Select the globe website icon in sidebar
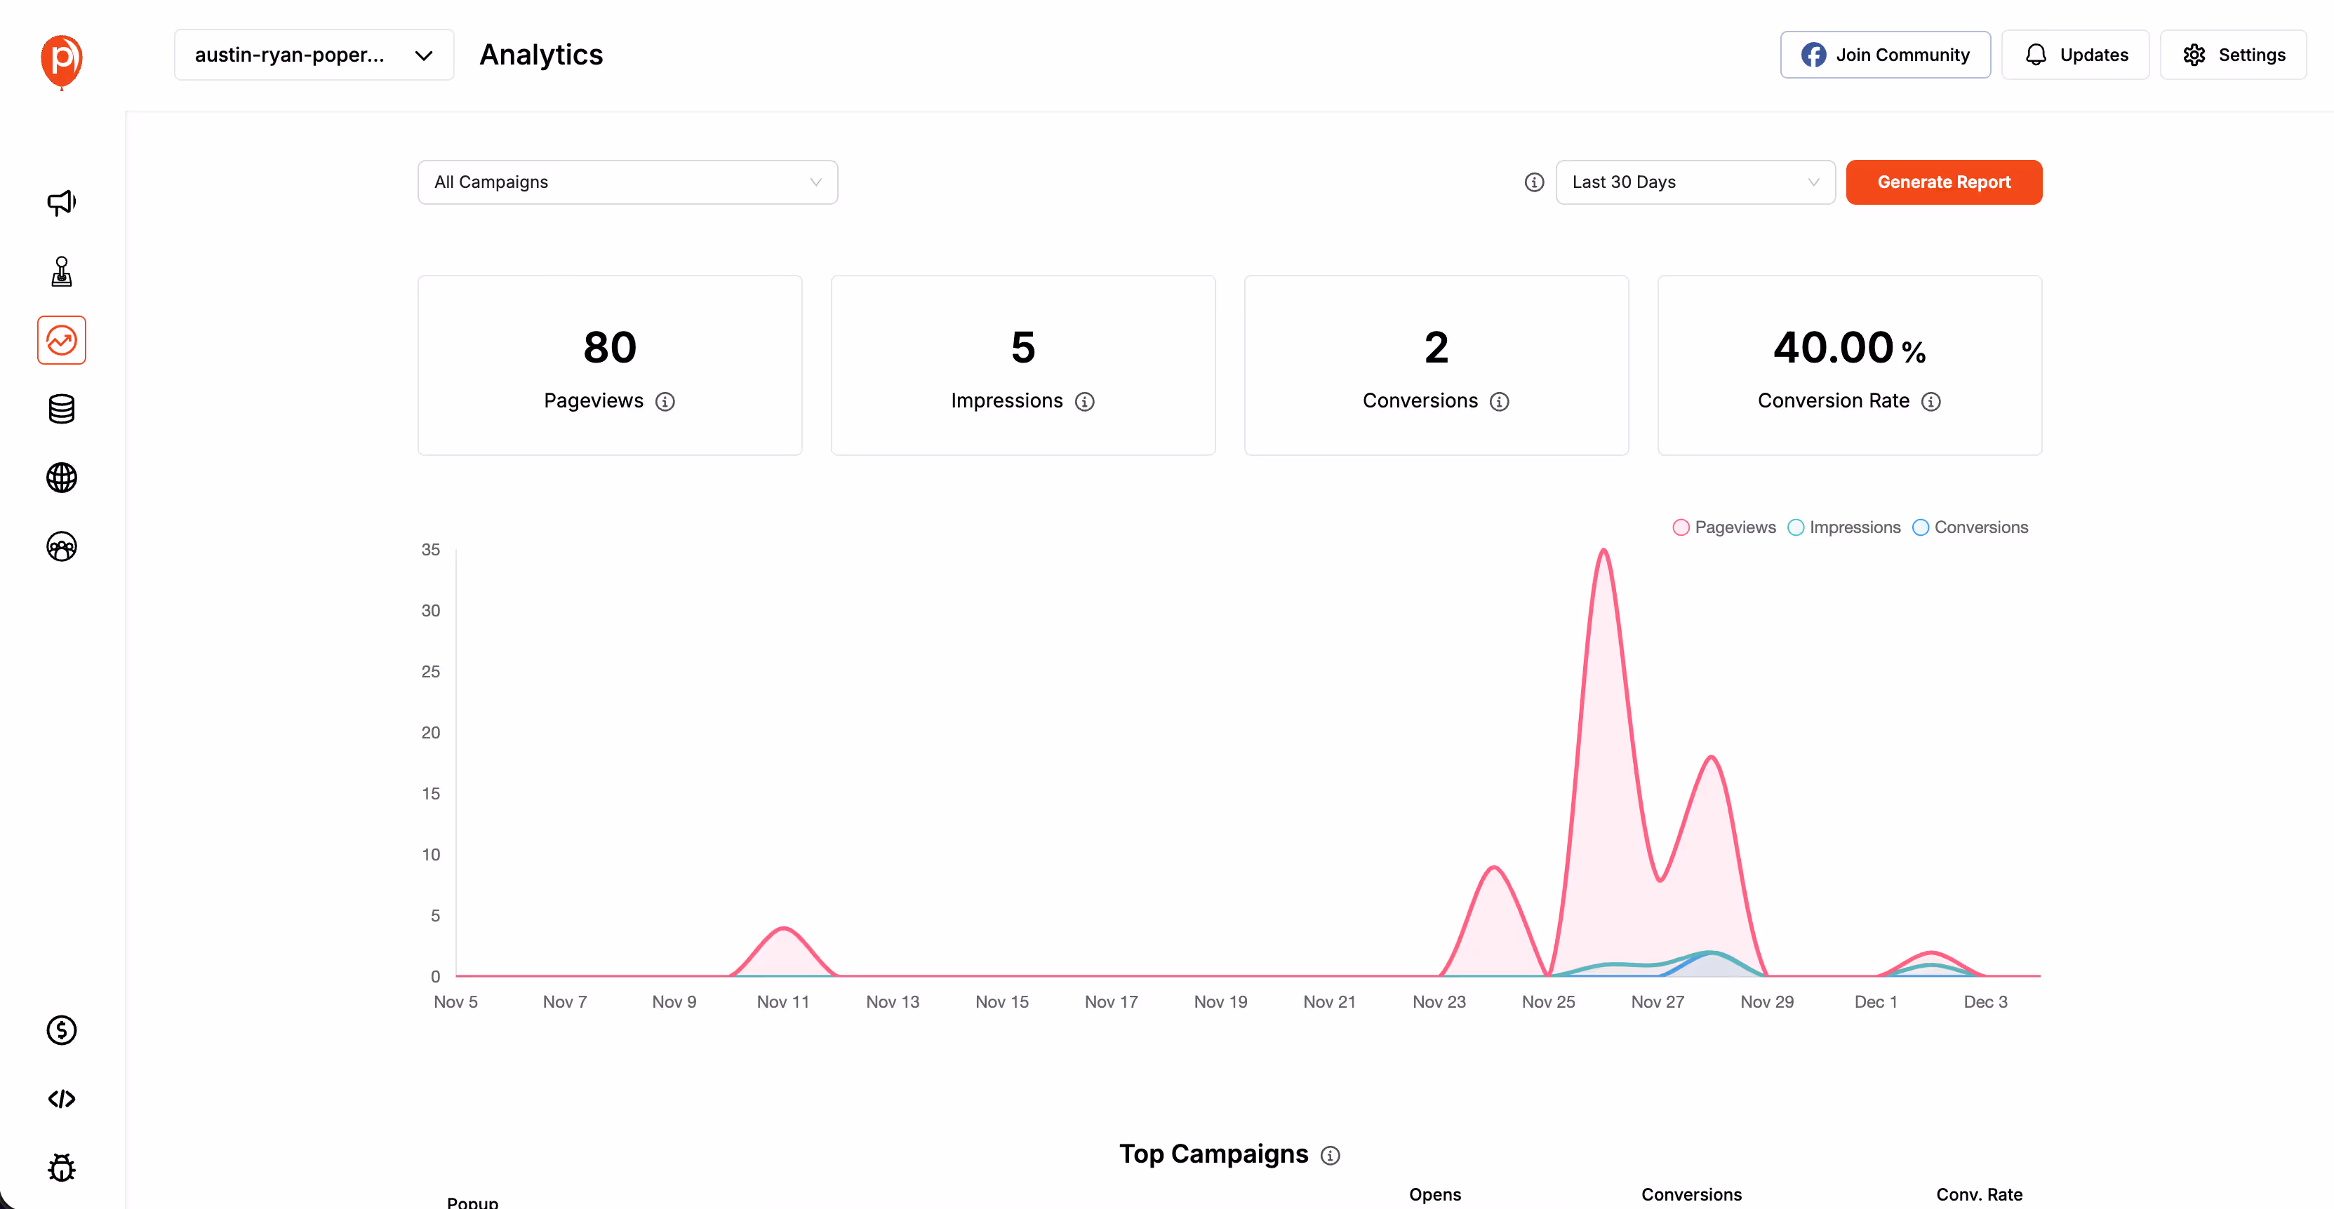This screenshot has width=2334, height=1209. (x=61, y=478)
